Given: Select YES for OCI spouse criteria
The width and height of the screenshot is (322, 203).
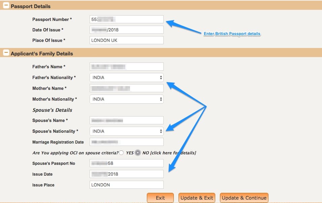Looking at the screenshot, I should point(121,153).
